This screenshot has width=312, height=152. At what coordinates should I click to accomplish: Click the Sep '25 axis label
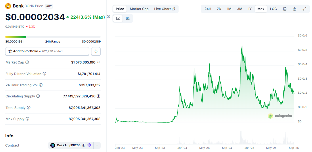point(294,148)
